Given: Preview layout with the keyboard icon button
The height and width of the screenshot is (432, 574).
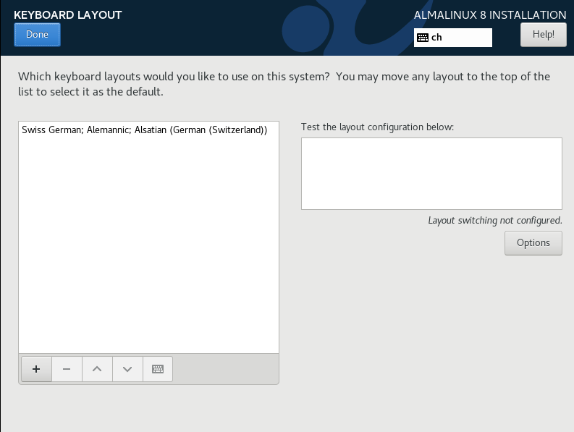Looking at the screenshot, I should (x=158, y=369).
